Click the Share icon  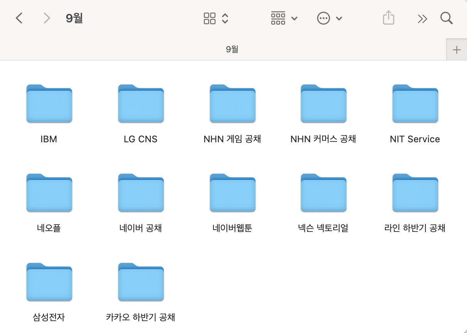388,18
